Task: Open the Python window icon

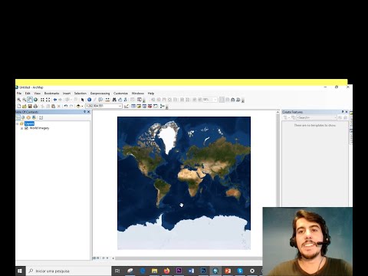Action: pyautogui.click(x=156, y=106)
